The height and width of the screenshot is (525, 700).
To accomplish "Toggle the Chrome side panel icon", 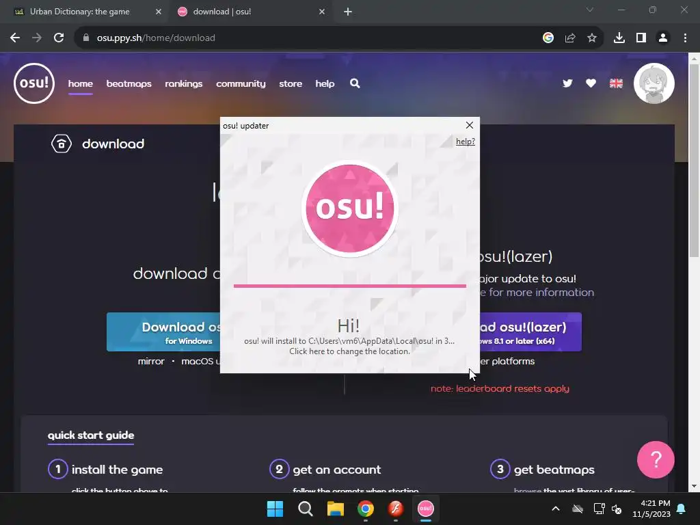I will [641, 38].
